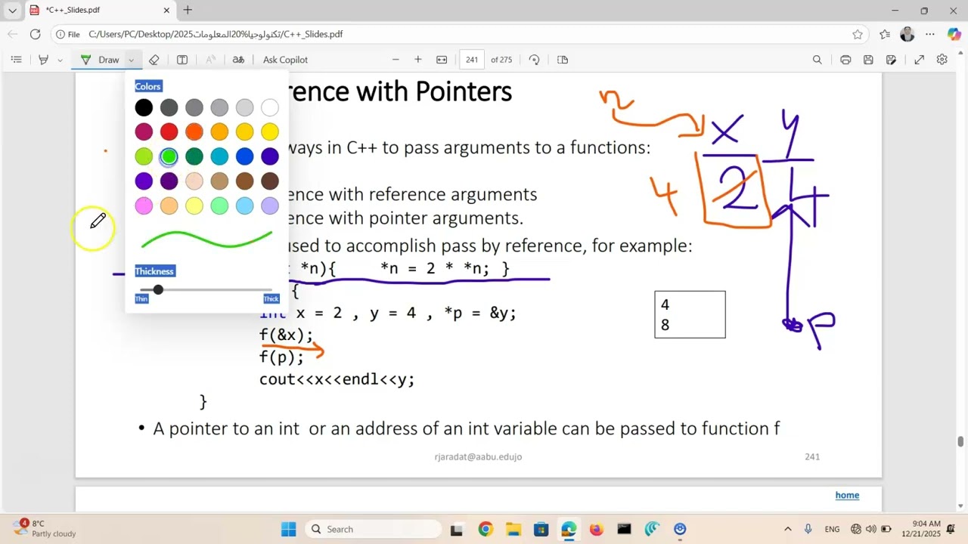Open the weather widget showing 8°C

coord(45,528)
